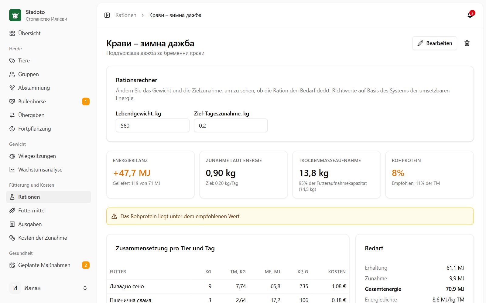Image resolution: width=486 pixels, height=303 pixels.
Task: Click the Rationen flask icon
Action: 12,197
